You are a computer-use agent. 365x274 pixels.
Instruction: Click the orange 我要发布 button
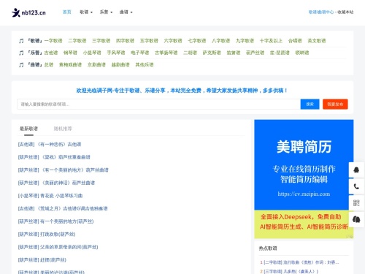335,104
